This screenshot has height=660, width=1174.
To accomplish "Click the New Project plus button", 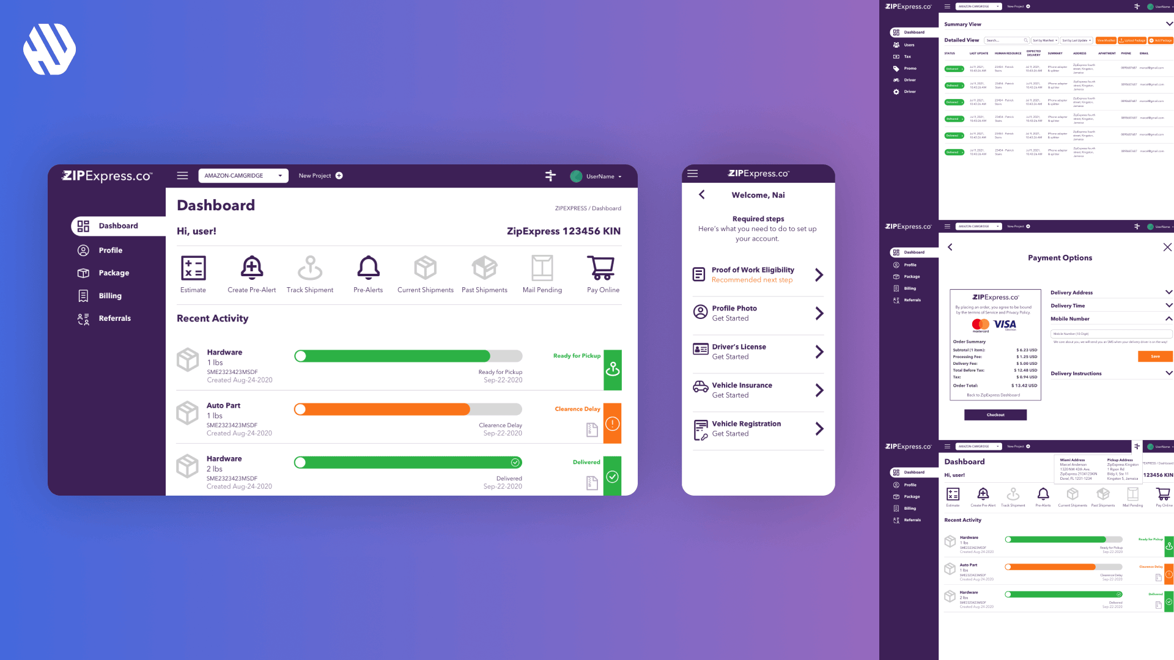I will pos(341,175).
